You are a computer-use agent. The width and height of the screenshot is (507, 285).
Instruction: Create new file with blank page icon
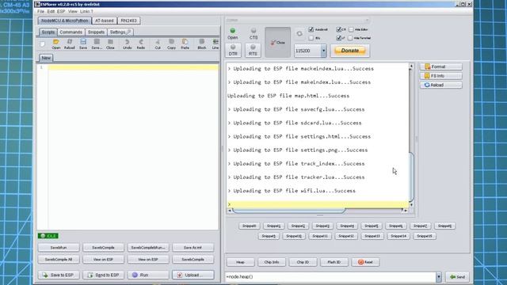42,44
